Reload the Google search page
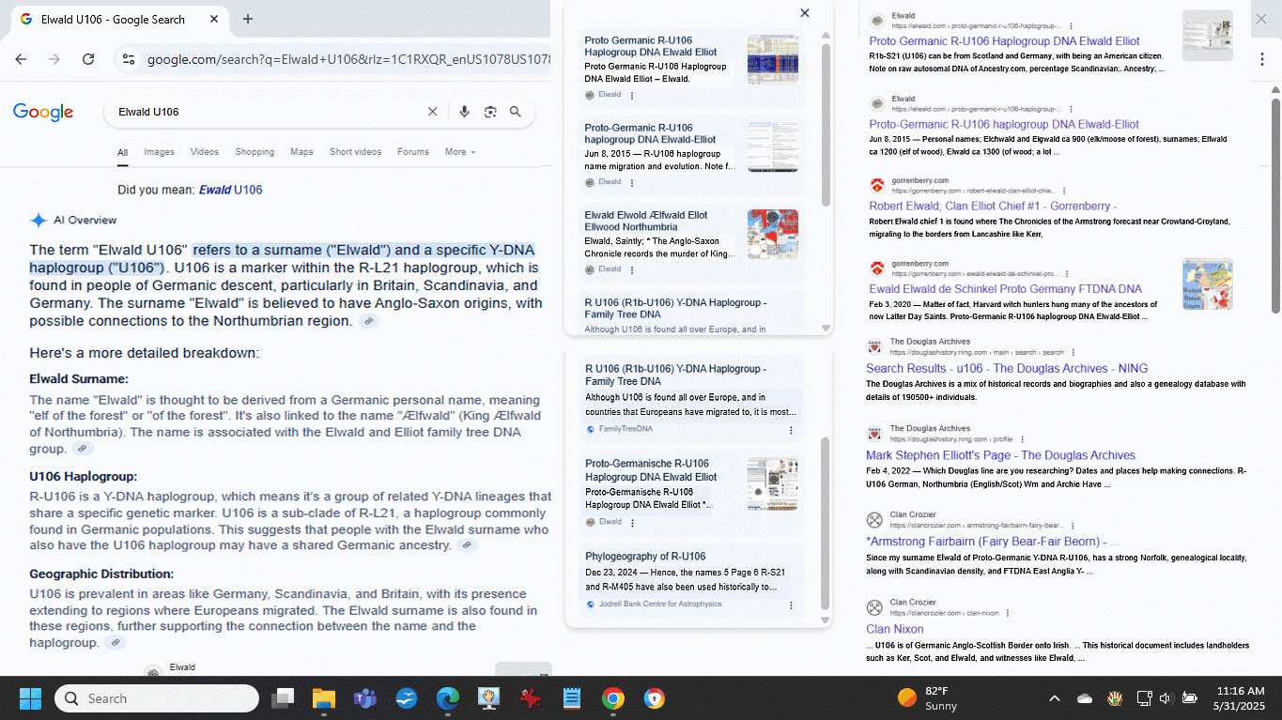 [x=88, y=59]
